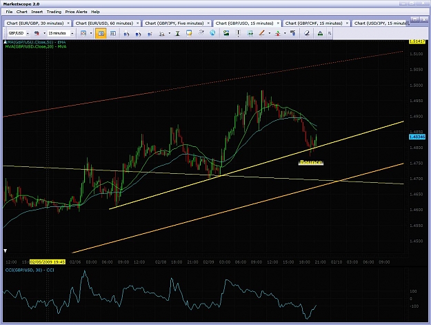Restore the chart child window
This screenshot has height=325, width=431.
(x=415, y=19)
